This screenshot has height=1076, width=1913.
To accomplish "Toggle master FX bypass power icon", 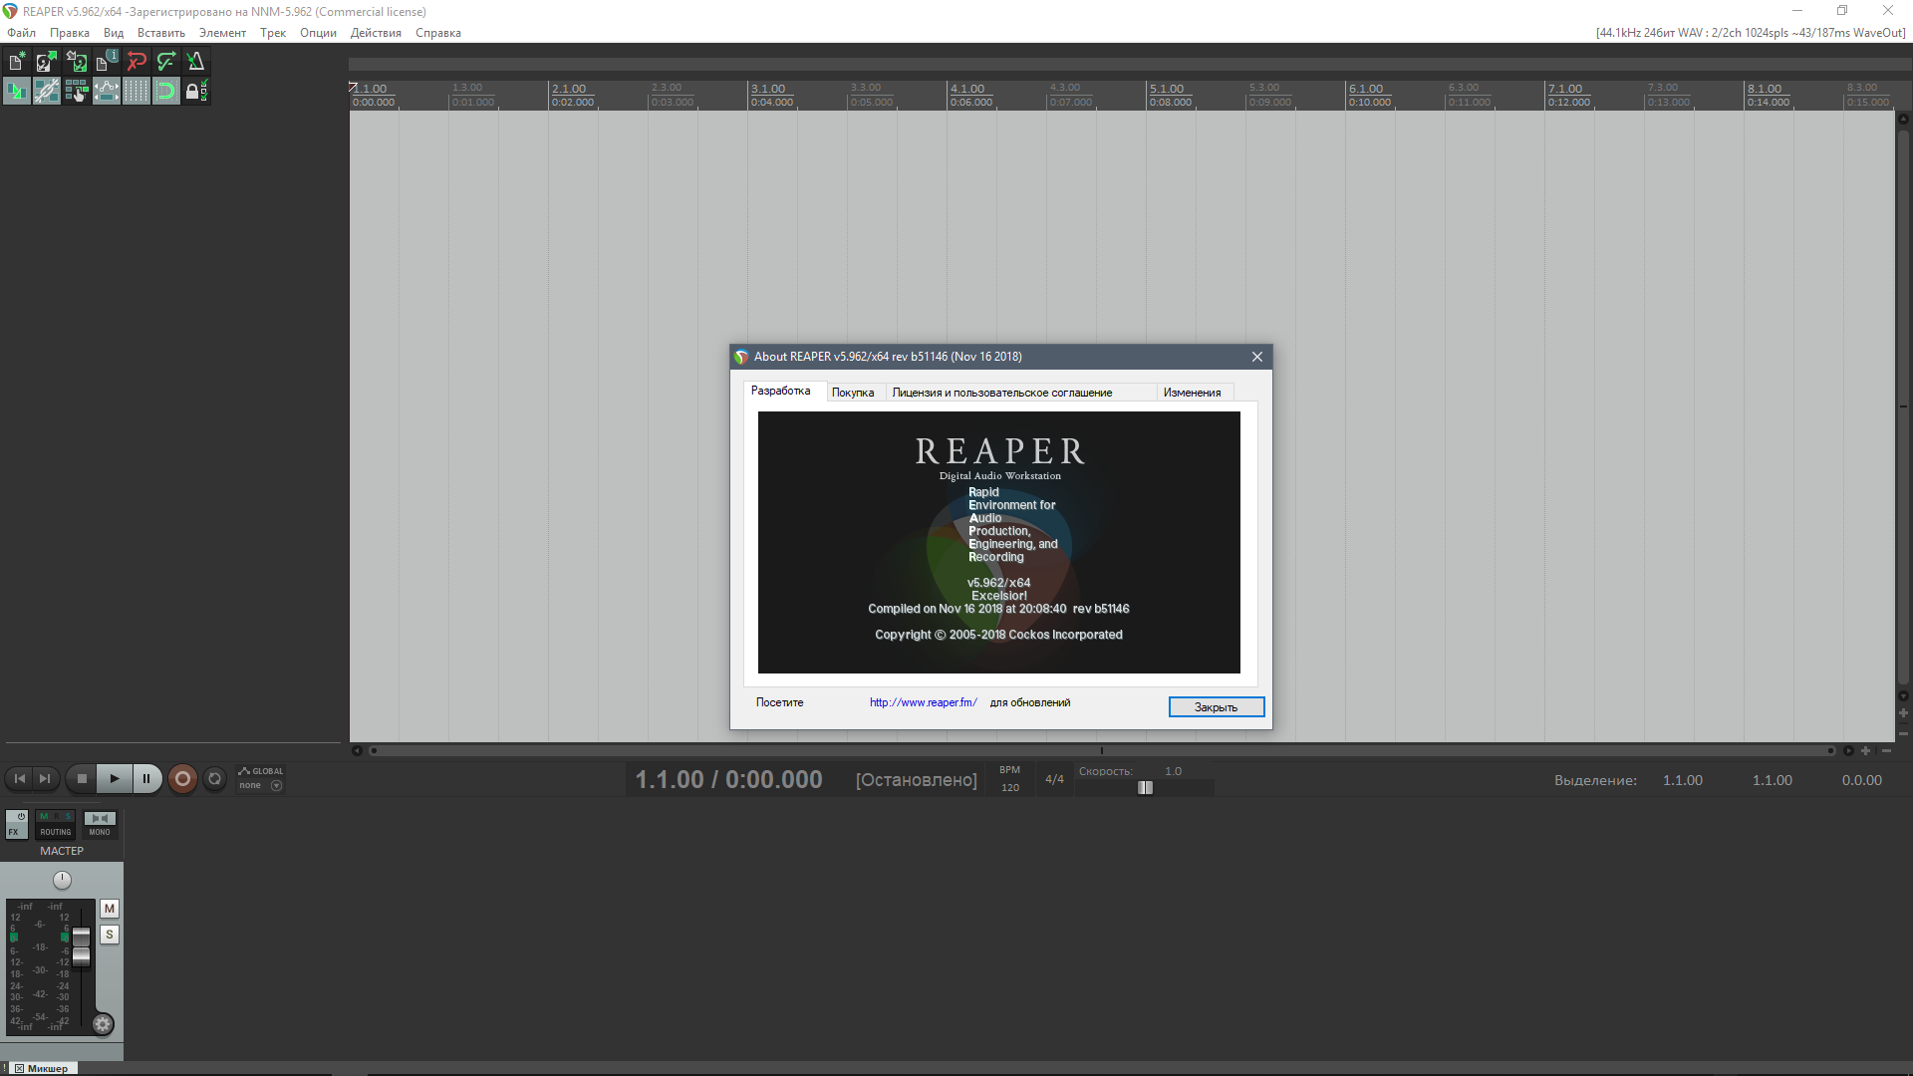I will [x=21, y=817].
